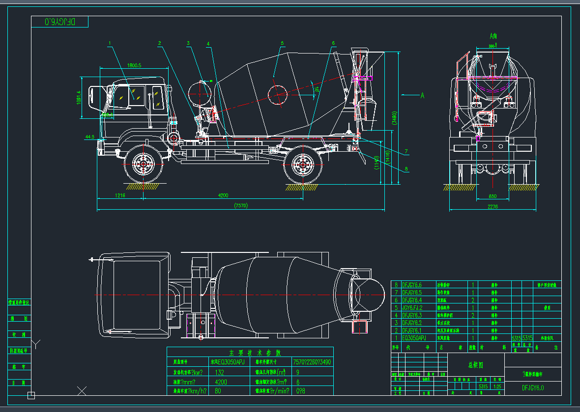Click the UCS X-axis marker
Image resolution: width=580 pixels, height=412 pixels.
[82, 390]
